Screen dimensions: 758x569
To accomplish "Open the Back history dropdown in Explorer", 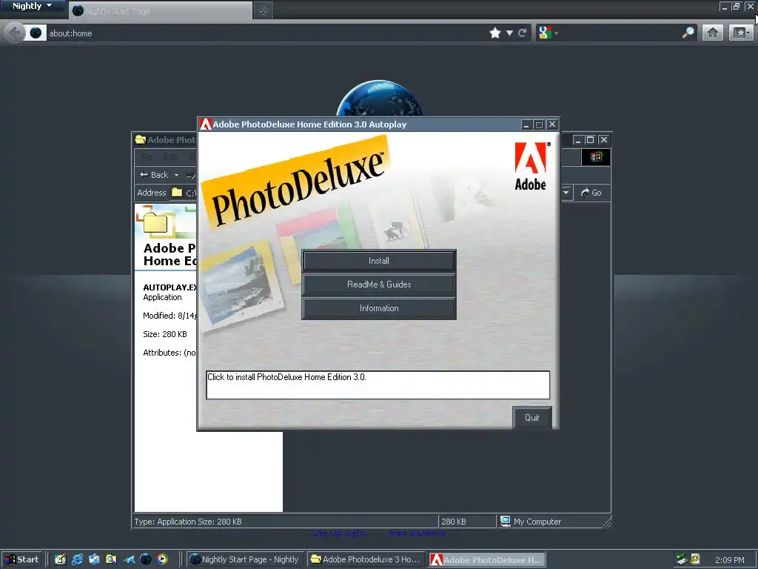I will pyautogui.click(x=176, y=175).
